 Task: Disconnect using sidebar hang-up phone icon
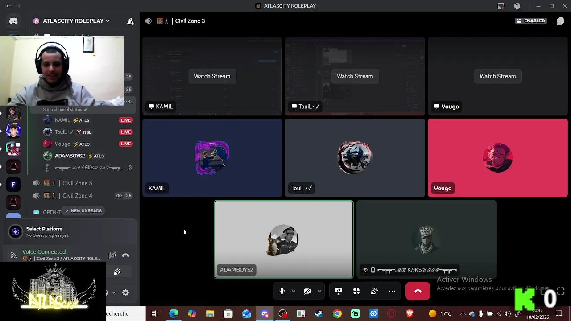tap(126, 255)
